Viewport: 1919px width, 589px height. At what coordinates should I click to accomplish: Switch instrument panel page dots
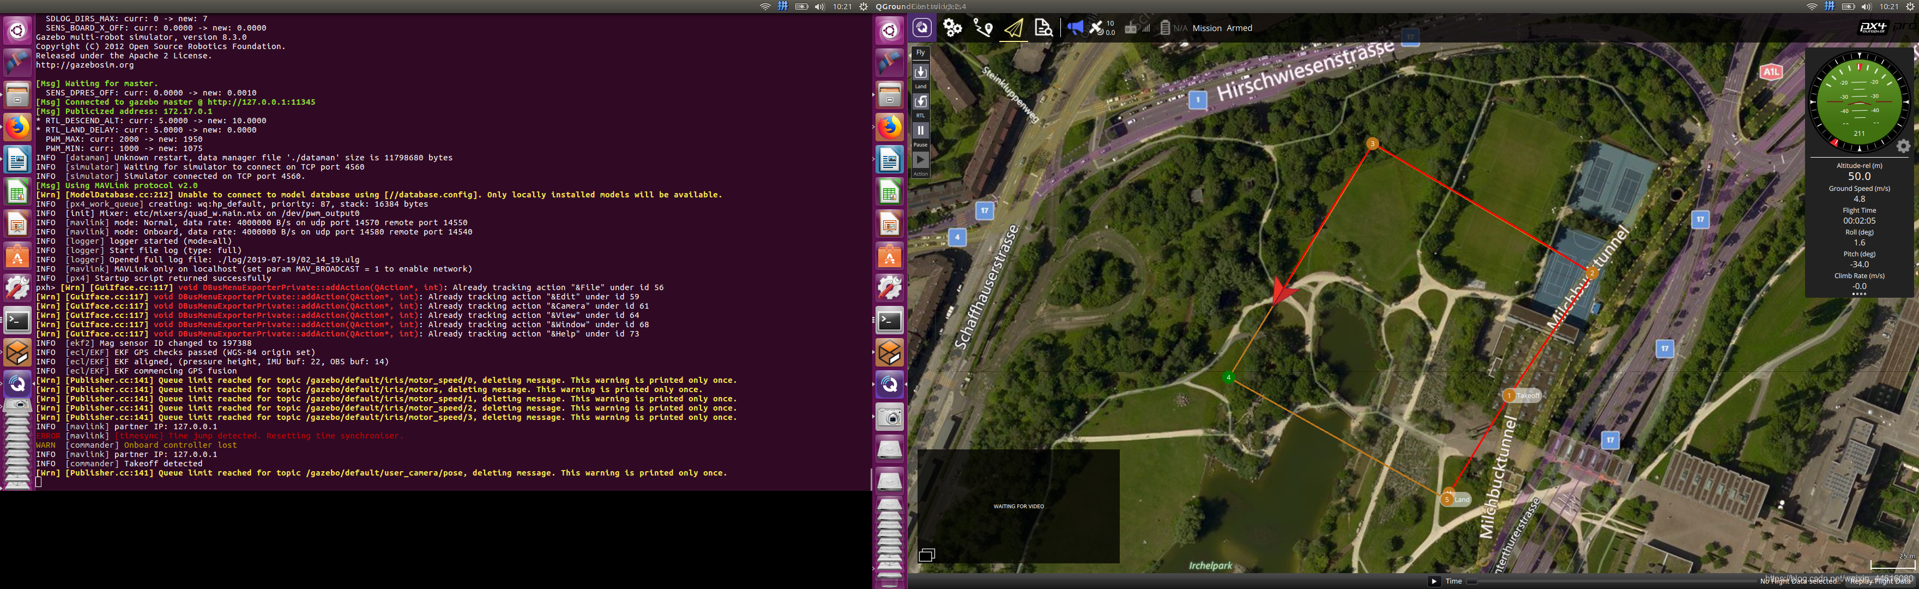tap(1858, 294)
